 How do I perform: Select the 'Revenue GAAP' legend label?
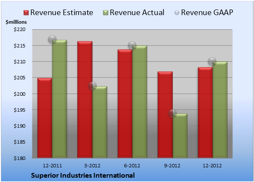click(x=207, y=13)
